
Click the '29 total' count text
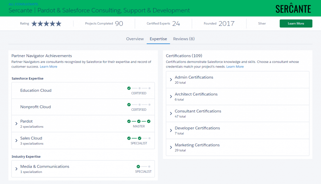click(x=180, y=150)
